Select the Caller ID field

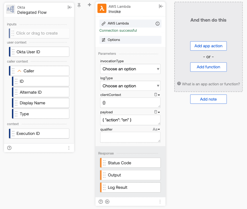point(41,81)
